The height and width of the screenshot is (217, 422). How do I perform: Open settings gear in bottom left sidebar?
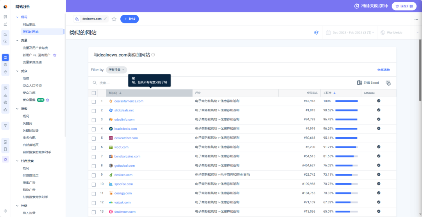point(5,211)
